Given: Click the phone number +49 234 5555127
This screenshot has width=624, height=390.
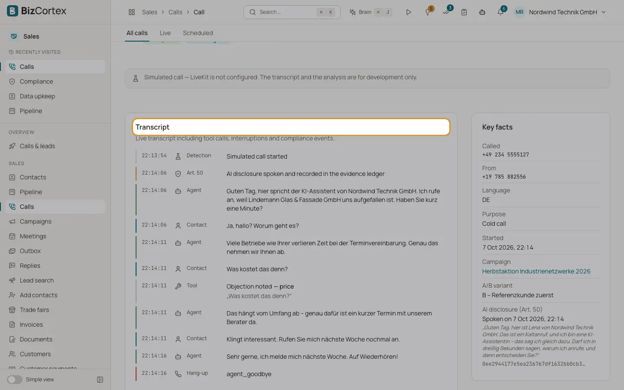Looking at the screenshot, I should pyautogui.click(x=505, y=155).
